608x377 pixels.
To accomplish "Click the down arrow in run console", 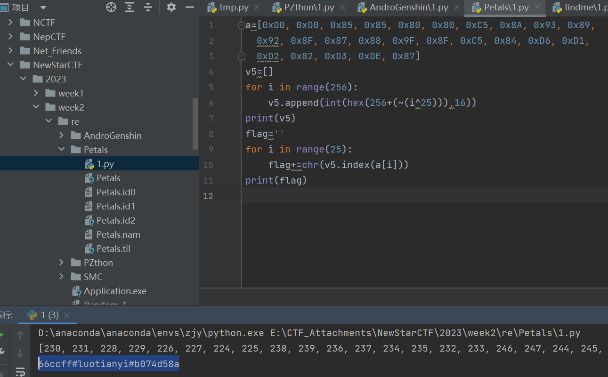I will click(x=20, y=353).
